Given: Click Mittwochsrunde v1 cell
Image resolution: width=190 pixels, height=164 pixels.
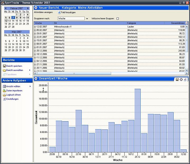Looking at the screenshot, I should pos(63,27).
